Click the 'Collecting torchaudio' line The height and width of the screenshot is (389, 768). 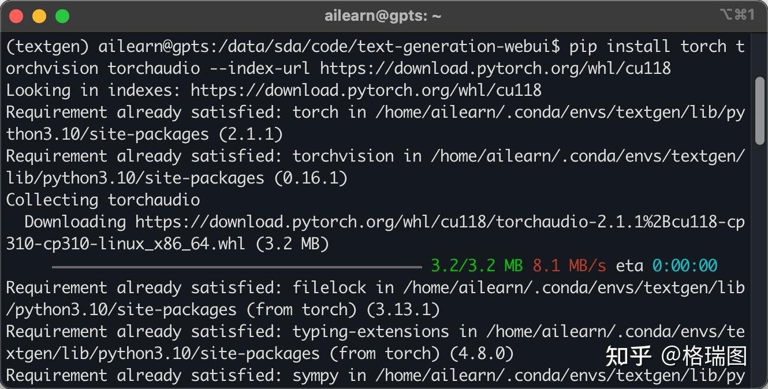point(103,200)
